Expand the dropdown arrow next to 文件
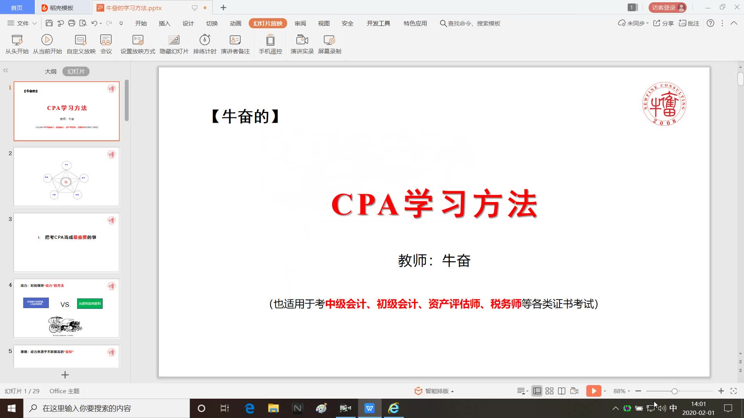The width and height of the screenshot is (744, 418). tap(34, 23)
